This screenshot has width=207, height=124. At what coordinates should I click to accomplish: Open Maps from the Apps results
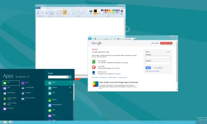point(7,88)
